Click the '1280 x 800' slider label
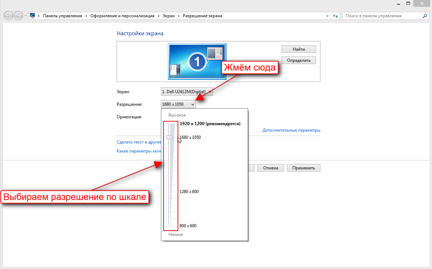 [x=189, y=191]
